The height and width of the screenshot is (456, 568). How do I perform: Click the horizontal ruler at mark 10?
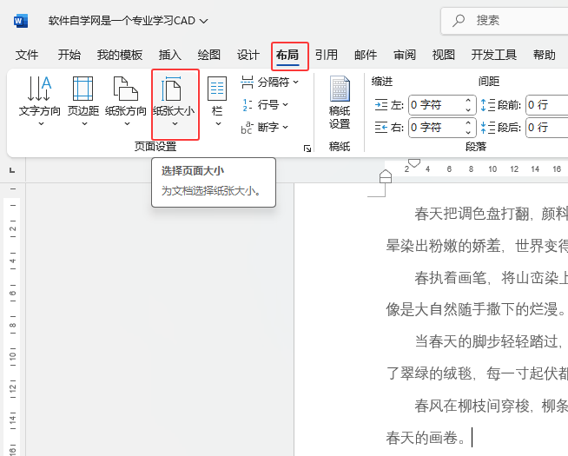492,169
